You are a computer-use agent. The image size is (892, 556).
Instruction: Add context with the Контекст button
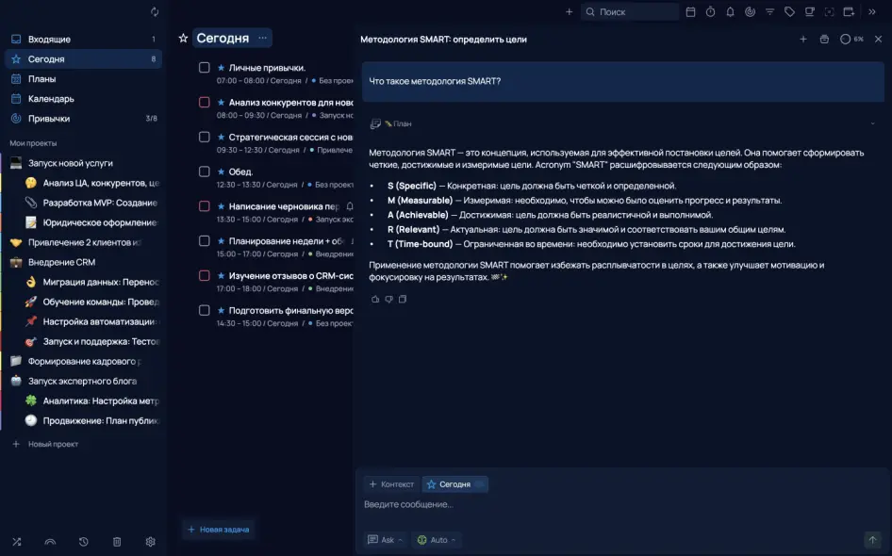pyautogui.click(x=391, y=484)
